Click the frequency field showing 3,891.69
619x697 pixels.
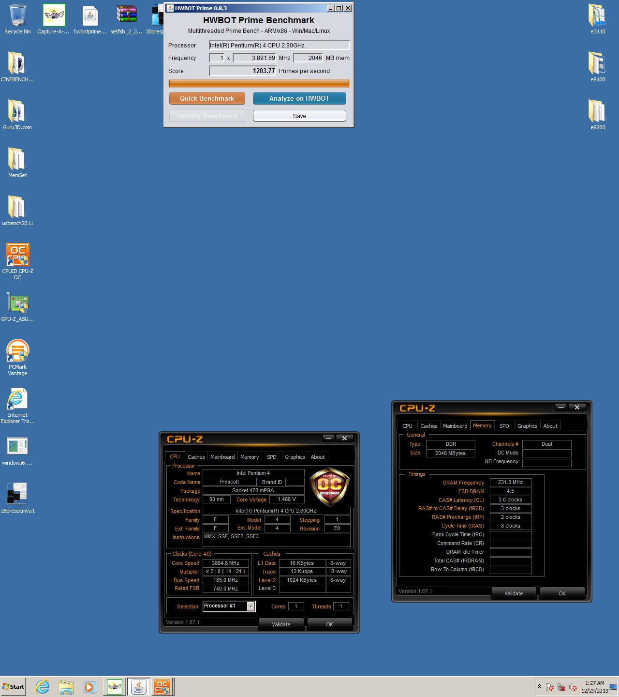click(x=254, y=58)
